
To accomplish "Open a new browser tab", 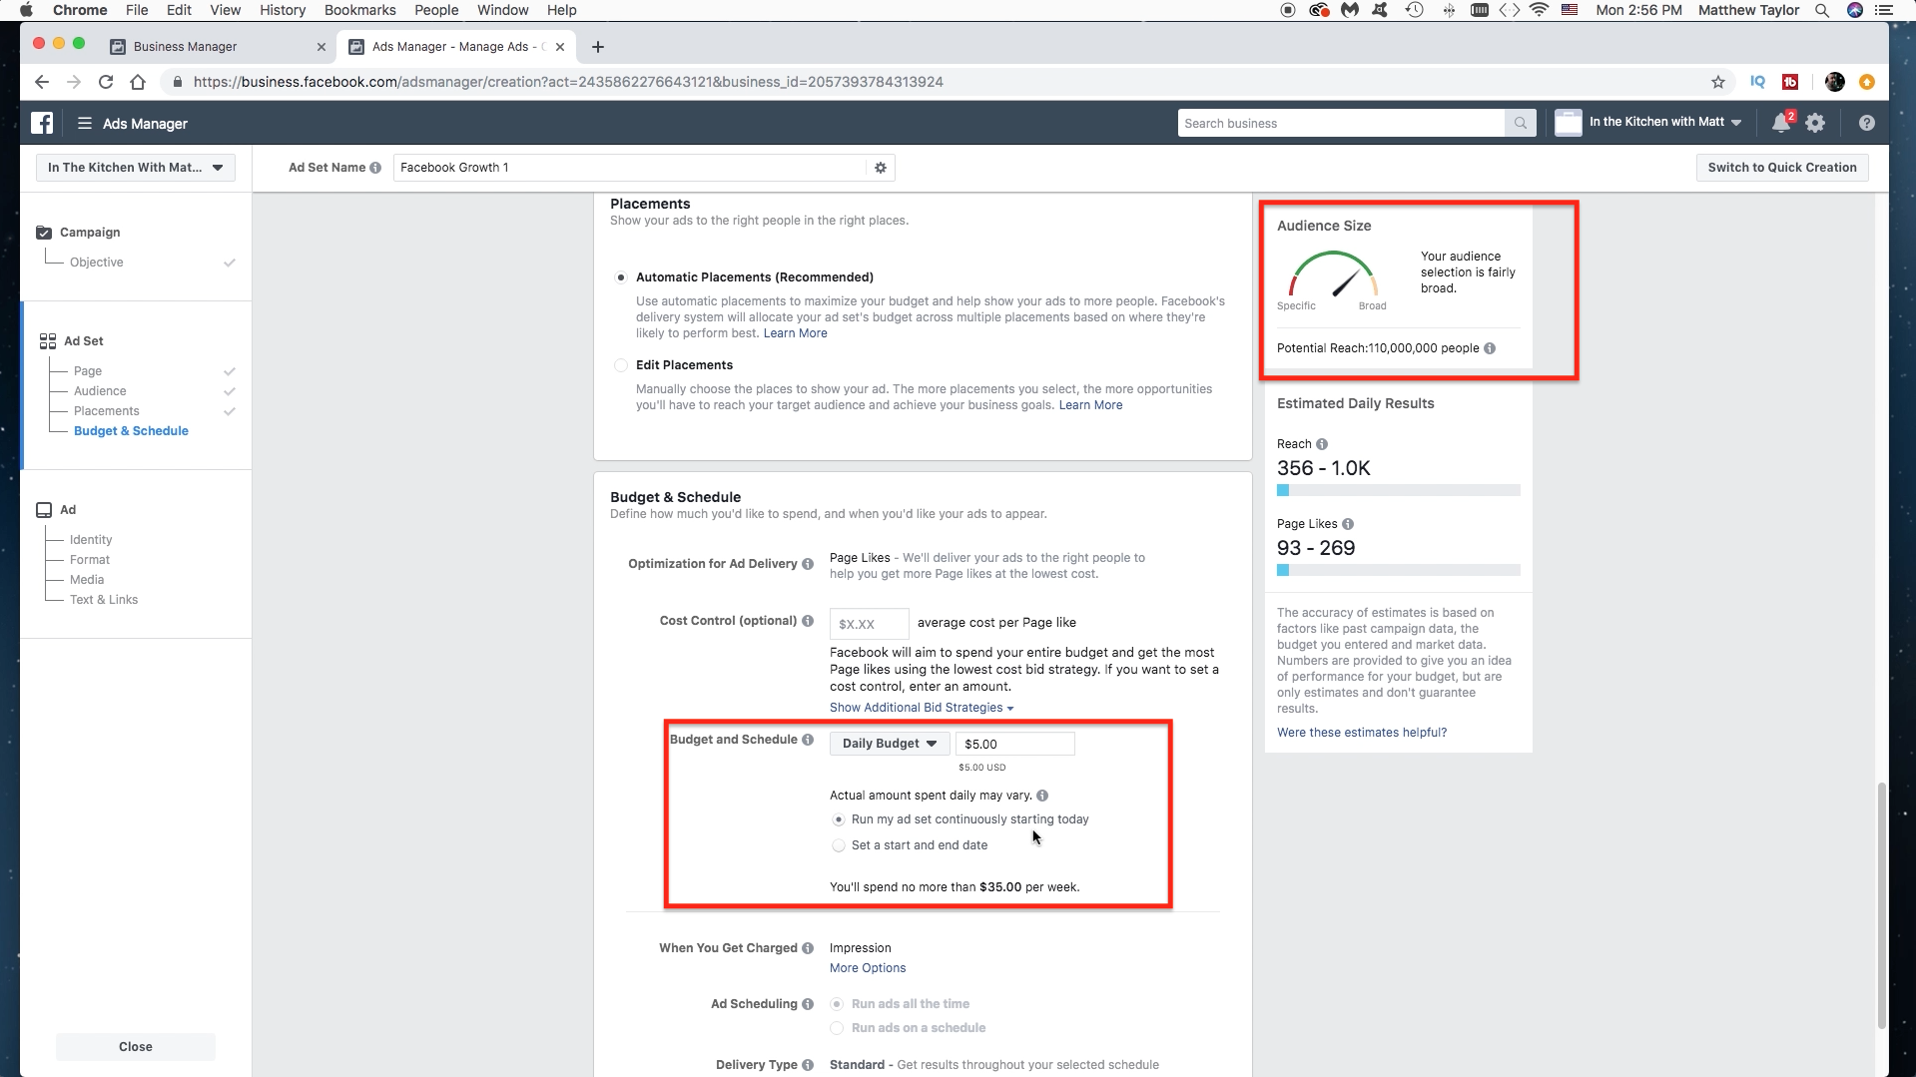I will click(598, 47).
